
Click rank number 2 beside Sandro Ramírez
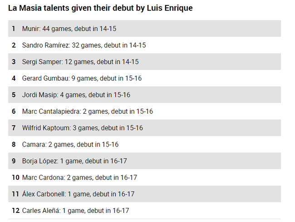click(14, 45)
